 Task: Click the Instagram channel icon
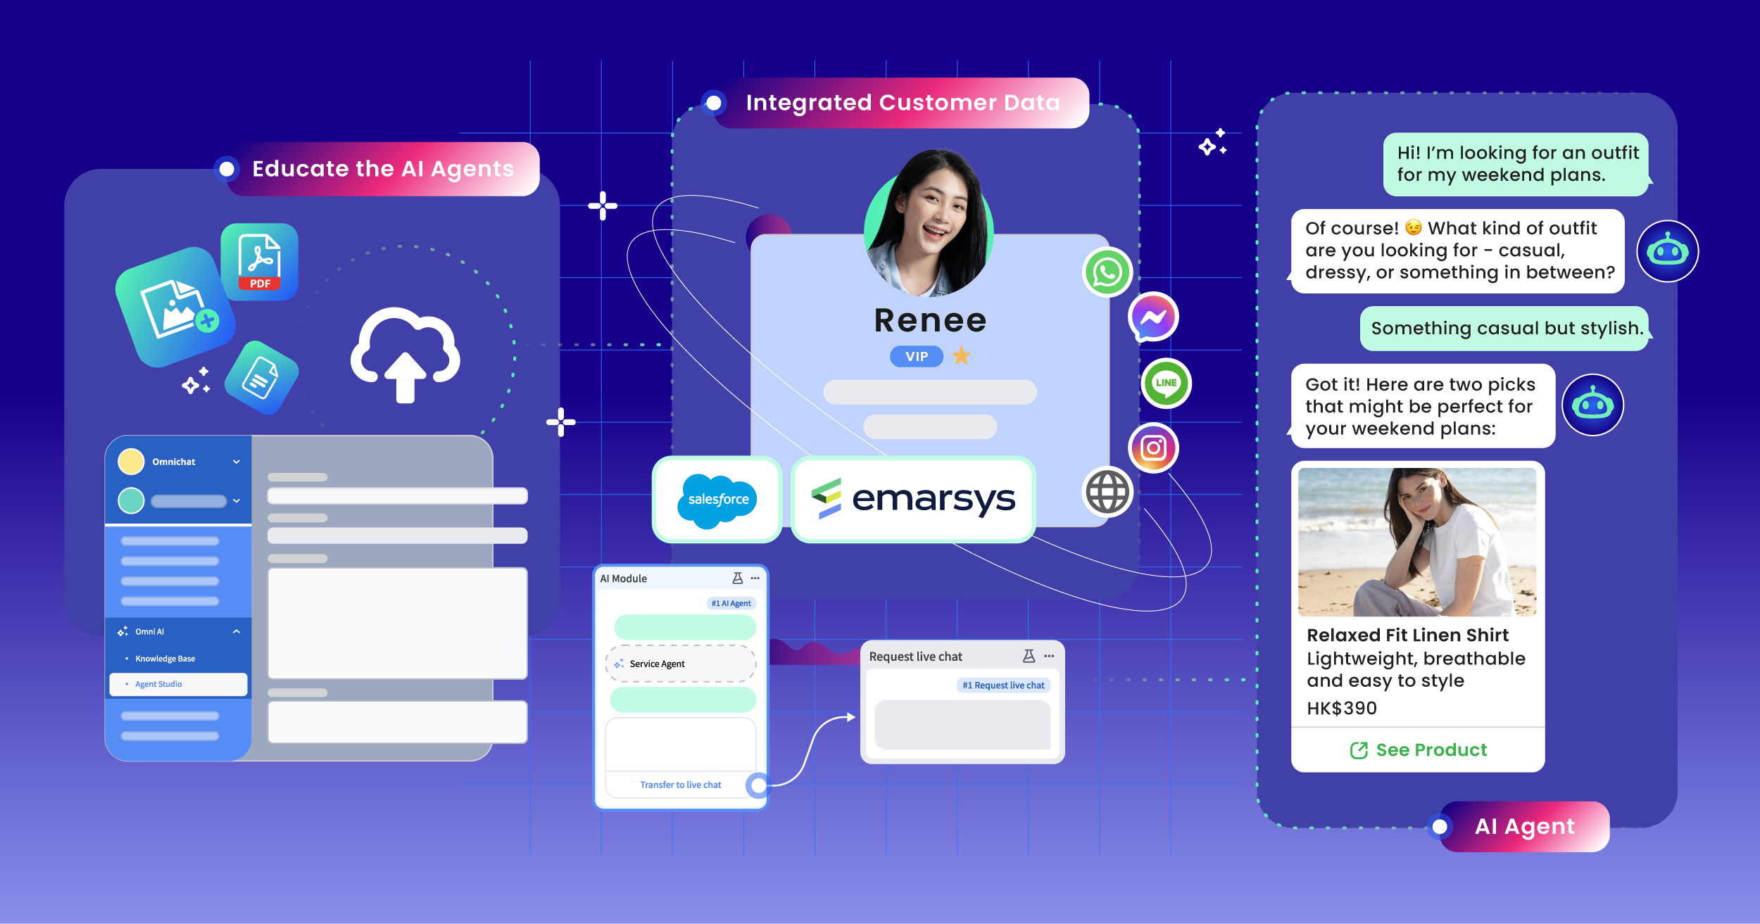coord(1153,448)
